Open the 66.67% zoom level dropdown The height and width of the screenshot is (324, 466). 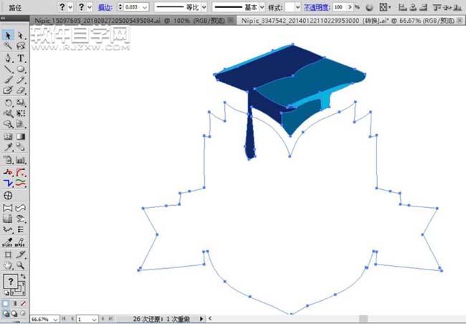point(55,319)
